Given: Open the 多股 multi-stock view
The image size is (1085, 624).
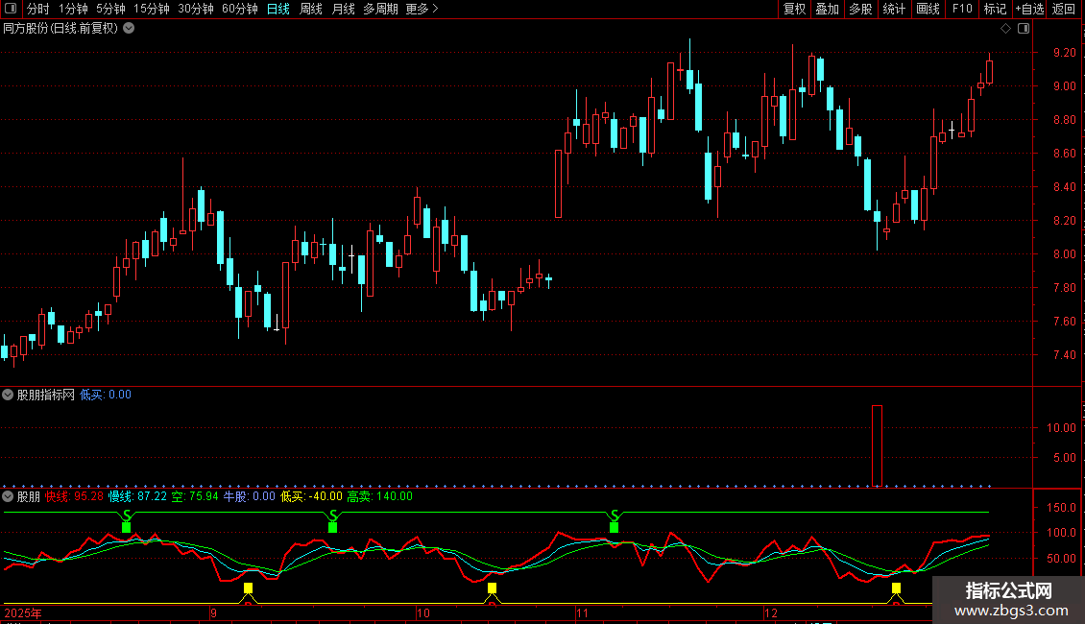Looking at the screenshot, I should click(x=861, y=9).
